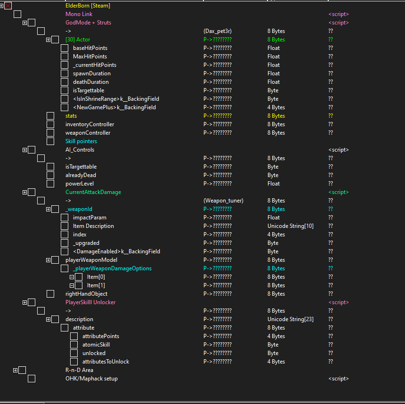
Task: Select the atomicSkill row
Action: (96, 344)
